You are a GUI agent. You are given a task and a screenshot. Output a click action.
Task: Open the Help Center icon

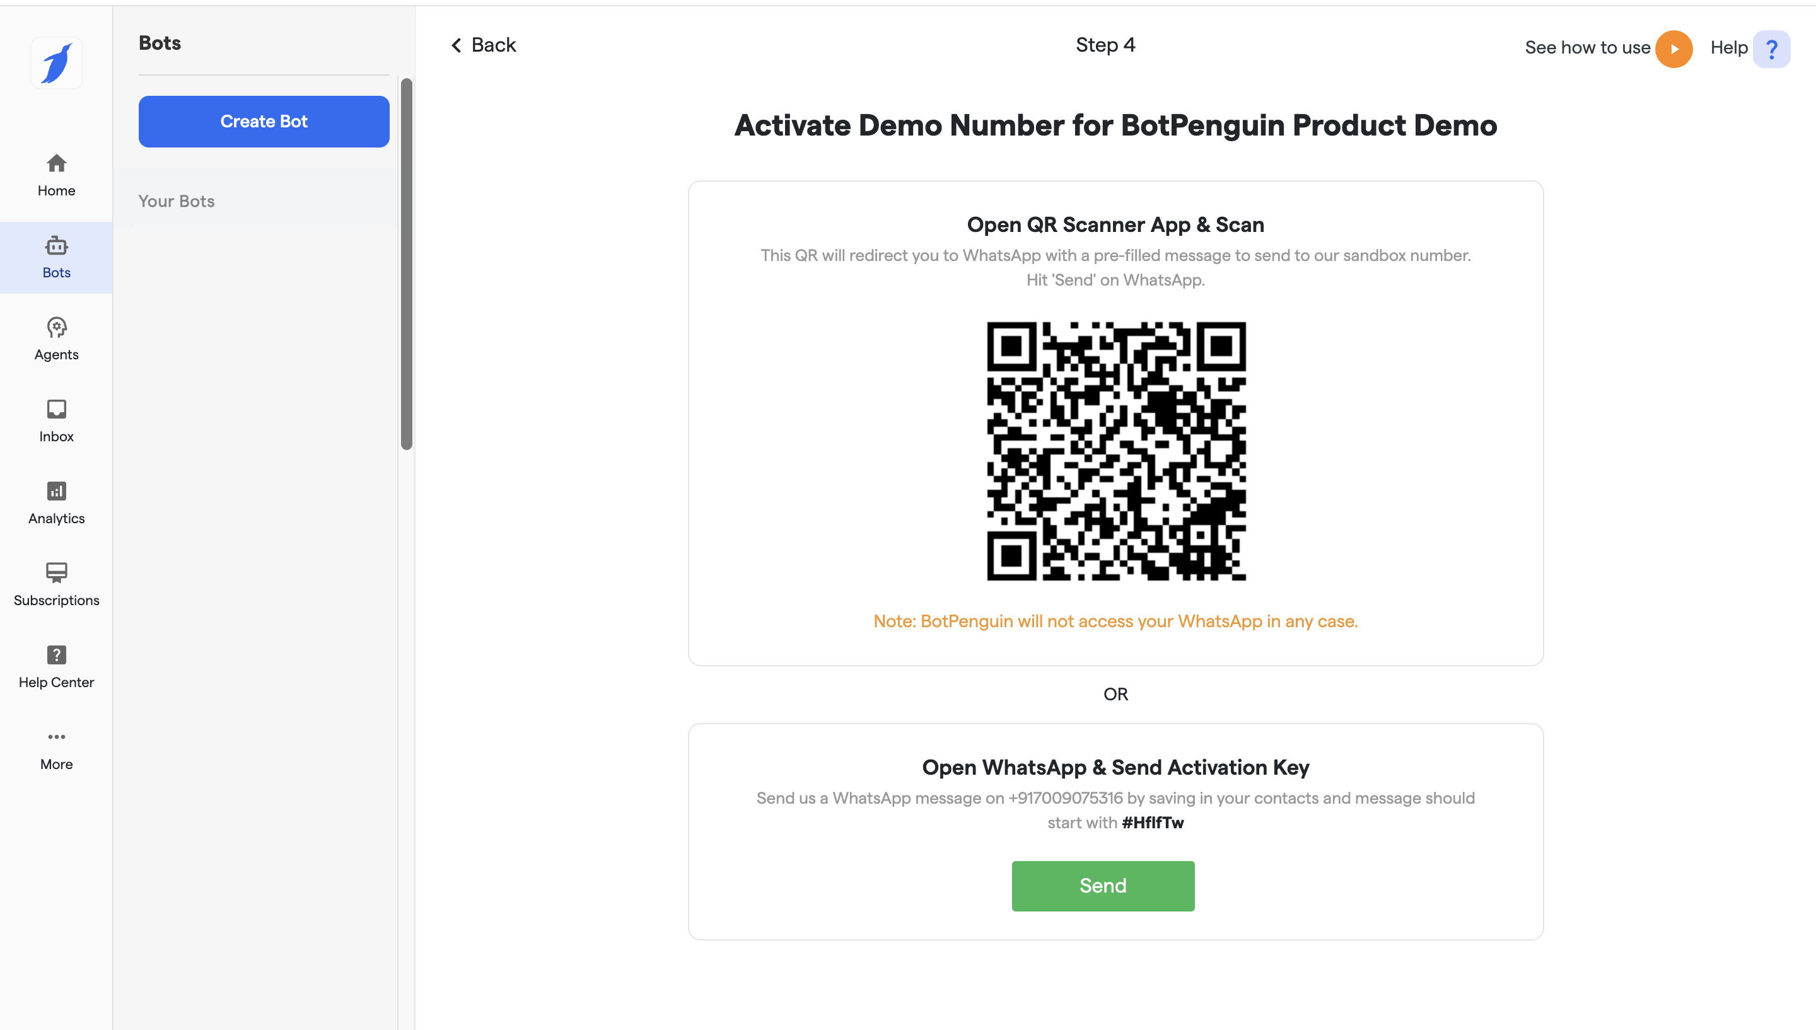pos(57,655)
